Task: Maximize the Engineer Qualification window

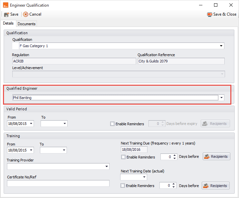Action: pyautogui.click(x=215, y=5)
